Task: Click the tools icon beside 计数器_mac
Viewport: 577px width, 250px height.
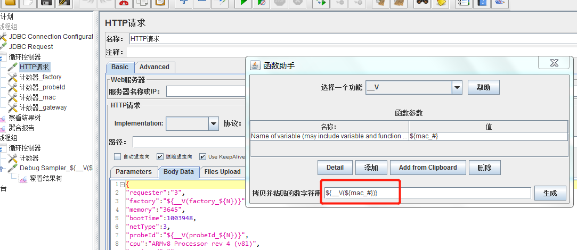Action: 12,97
